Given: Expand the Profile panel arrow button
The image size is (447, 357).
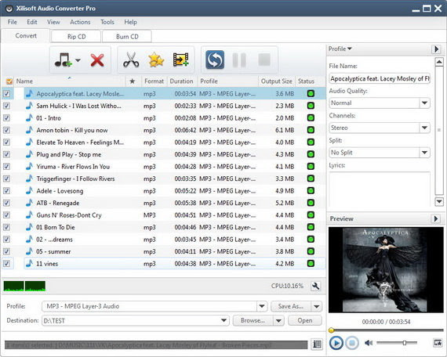Looking at the screenshot, I should pos(436,49).
